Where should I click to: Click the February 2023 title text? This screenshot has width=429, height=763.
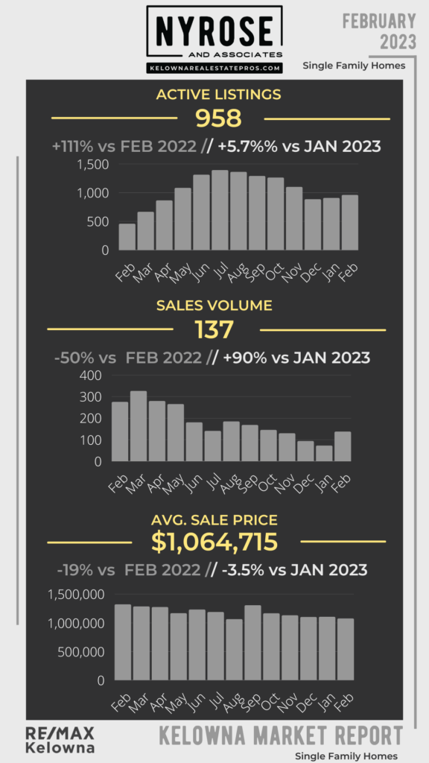pos(379,31)
